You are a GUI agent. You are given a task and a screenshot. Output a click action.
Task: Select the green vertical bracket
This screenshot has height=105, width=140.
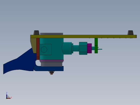pos(96,45)
